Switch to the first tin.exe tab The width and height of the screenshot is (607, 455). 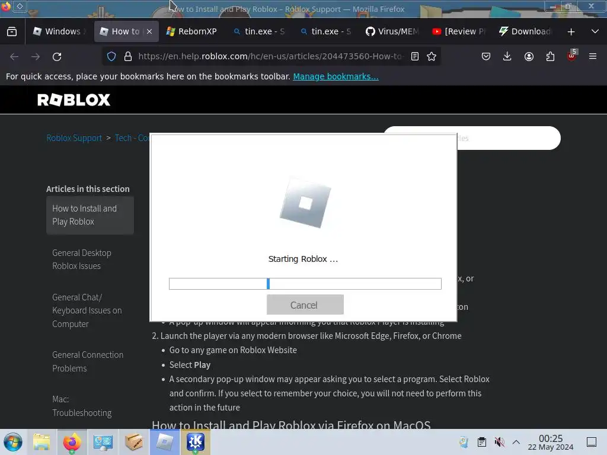click(259, 31)
